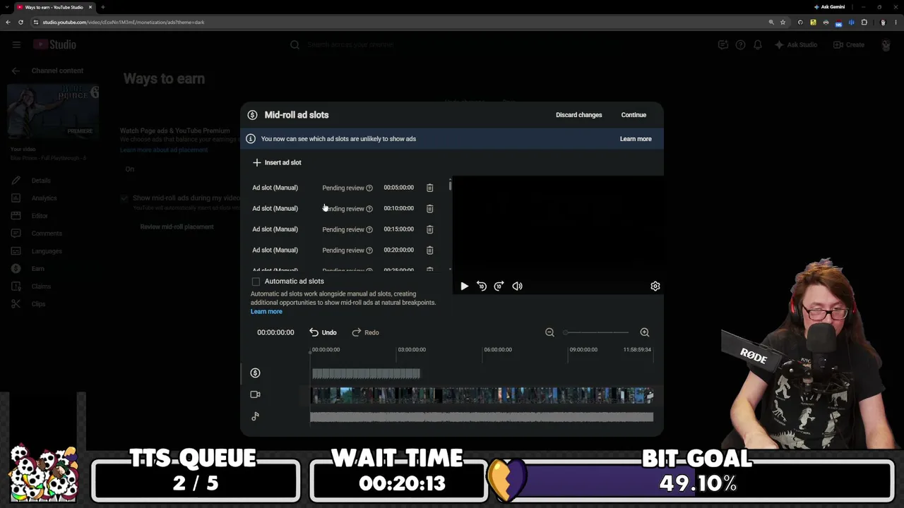Click Continue in the ad slots dialog
This screenshot has width=904, height=508.
pos(634,115)
